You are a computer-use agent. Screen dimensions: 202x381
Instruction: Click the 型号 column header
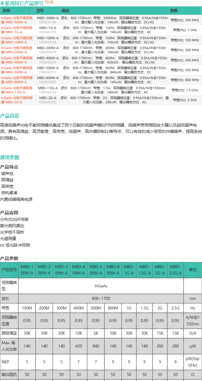coord(40,10)
